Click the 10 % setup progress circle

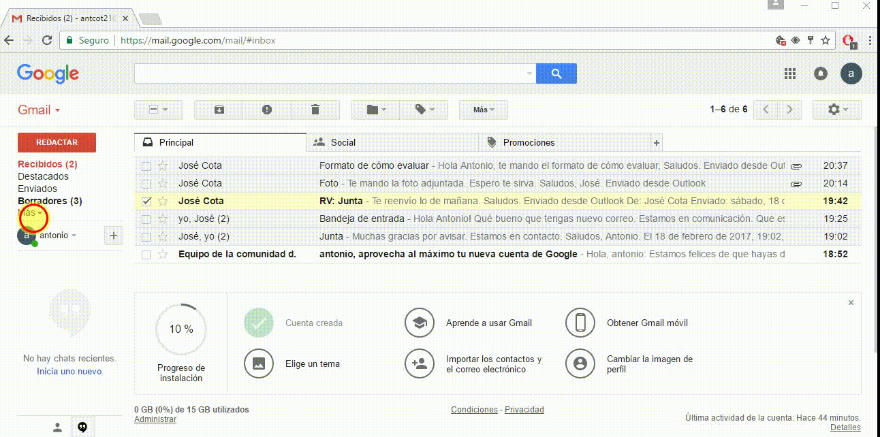[181, 329]
